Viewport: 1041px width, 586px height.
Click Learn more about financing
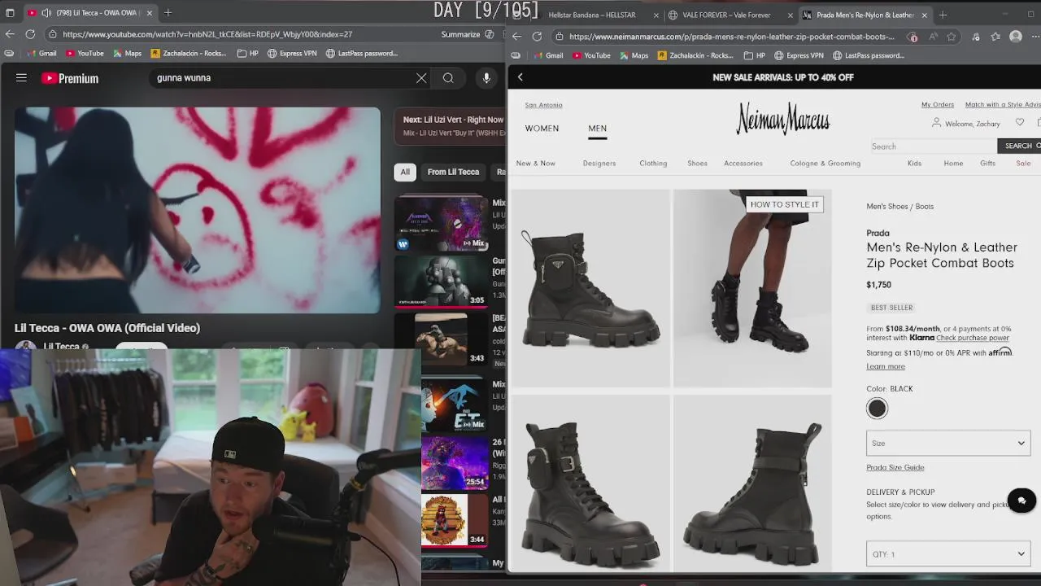coord(886,367)
